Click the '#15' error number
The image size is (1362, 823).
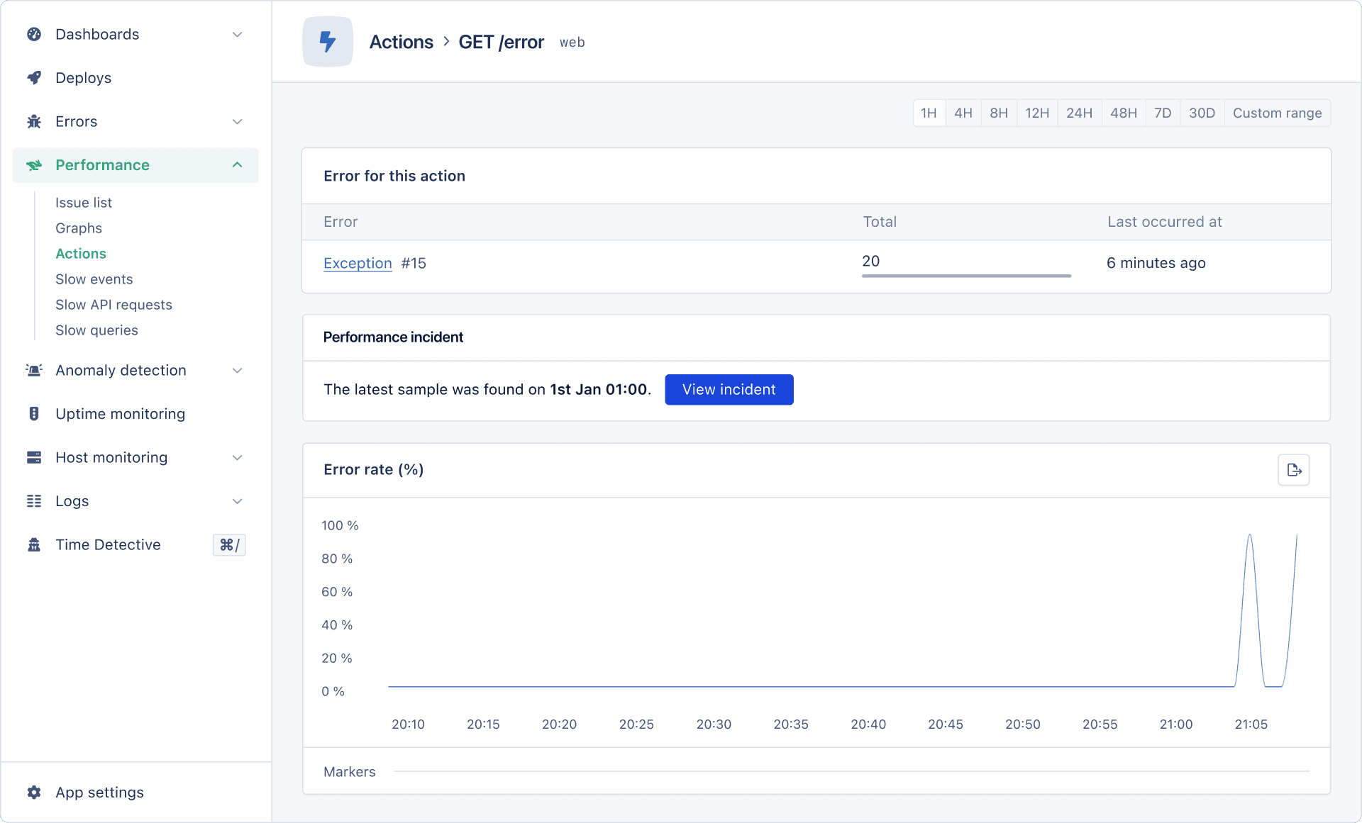coord(414,263)
